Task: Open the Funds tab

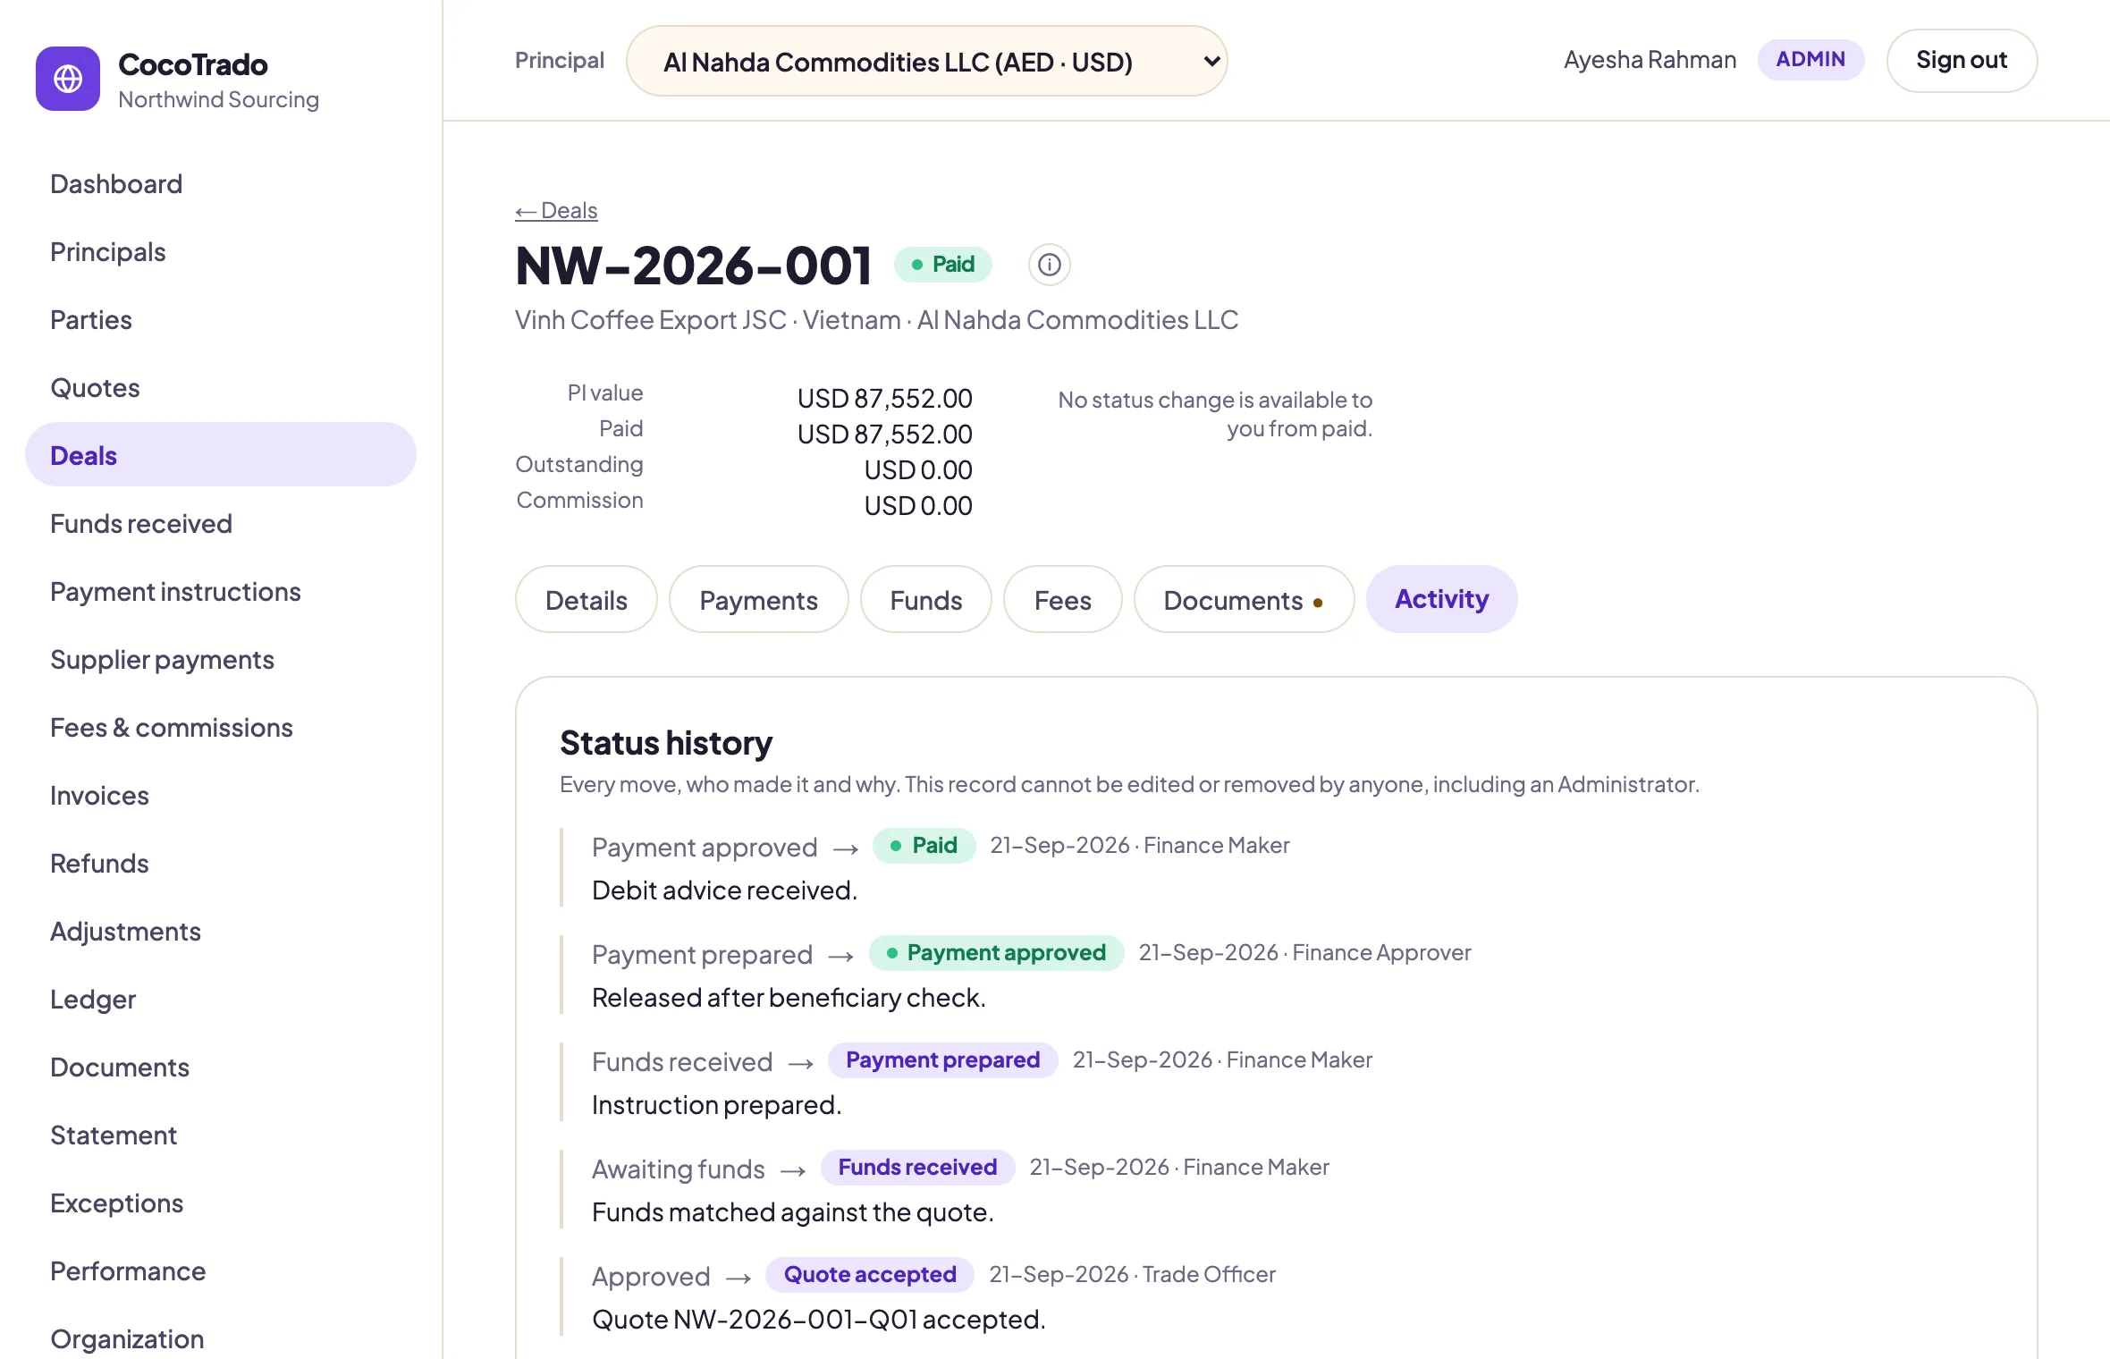Action: pos(925,599)
